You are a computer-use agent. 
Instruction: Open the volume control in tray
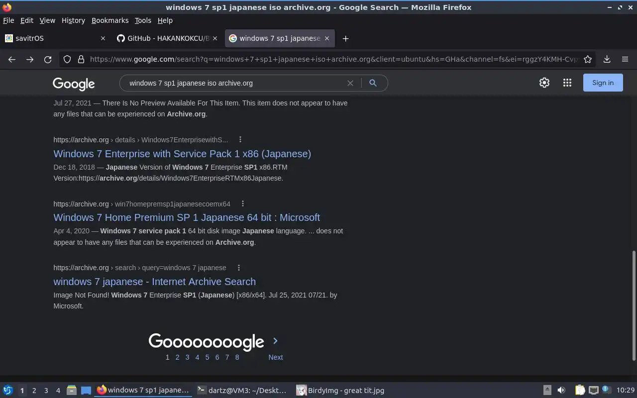click(561, 391)
